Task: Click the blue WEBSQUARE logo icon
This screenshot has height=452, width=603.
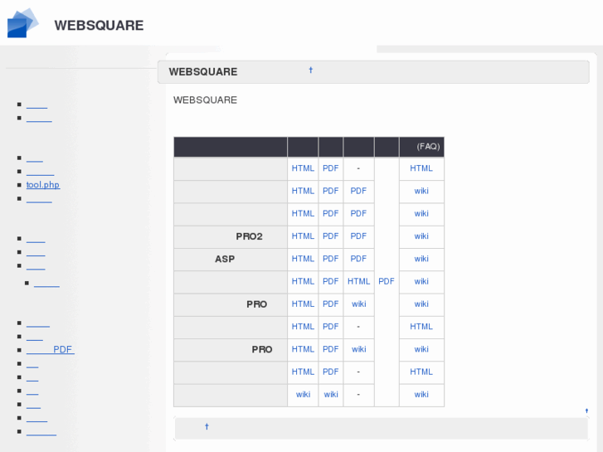Action: coord(22,23)
